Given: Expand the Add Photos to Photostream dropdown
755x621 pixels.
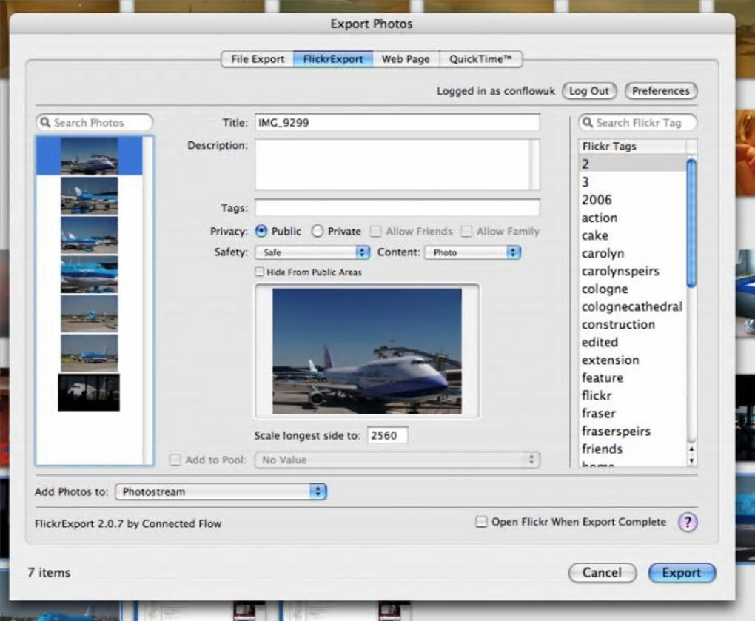Looking at the screenshot, I should 221,491.
